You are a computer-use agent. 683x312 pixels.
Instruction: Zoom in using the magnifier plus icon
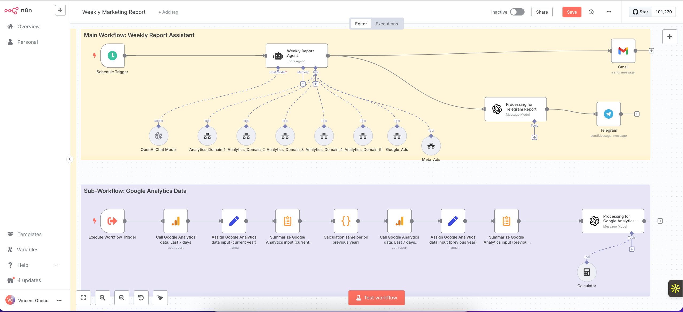[x=102, y=298]
